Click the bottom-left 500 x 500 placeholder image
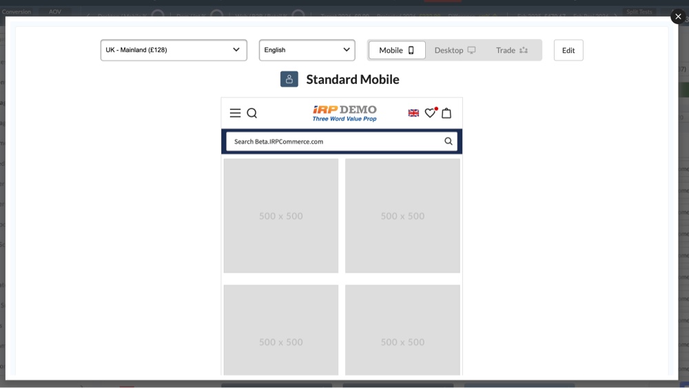Screen dimensions: 689x388 point(281,330)
